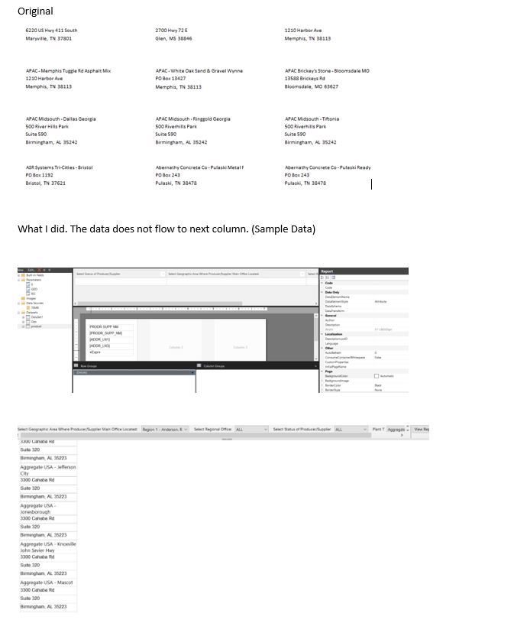Select the ConsumeContainerWhitespace property row
This screenshot has width=527, height=623.
pyautogui.click(x=364, y=358)
